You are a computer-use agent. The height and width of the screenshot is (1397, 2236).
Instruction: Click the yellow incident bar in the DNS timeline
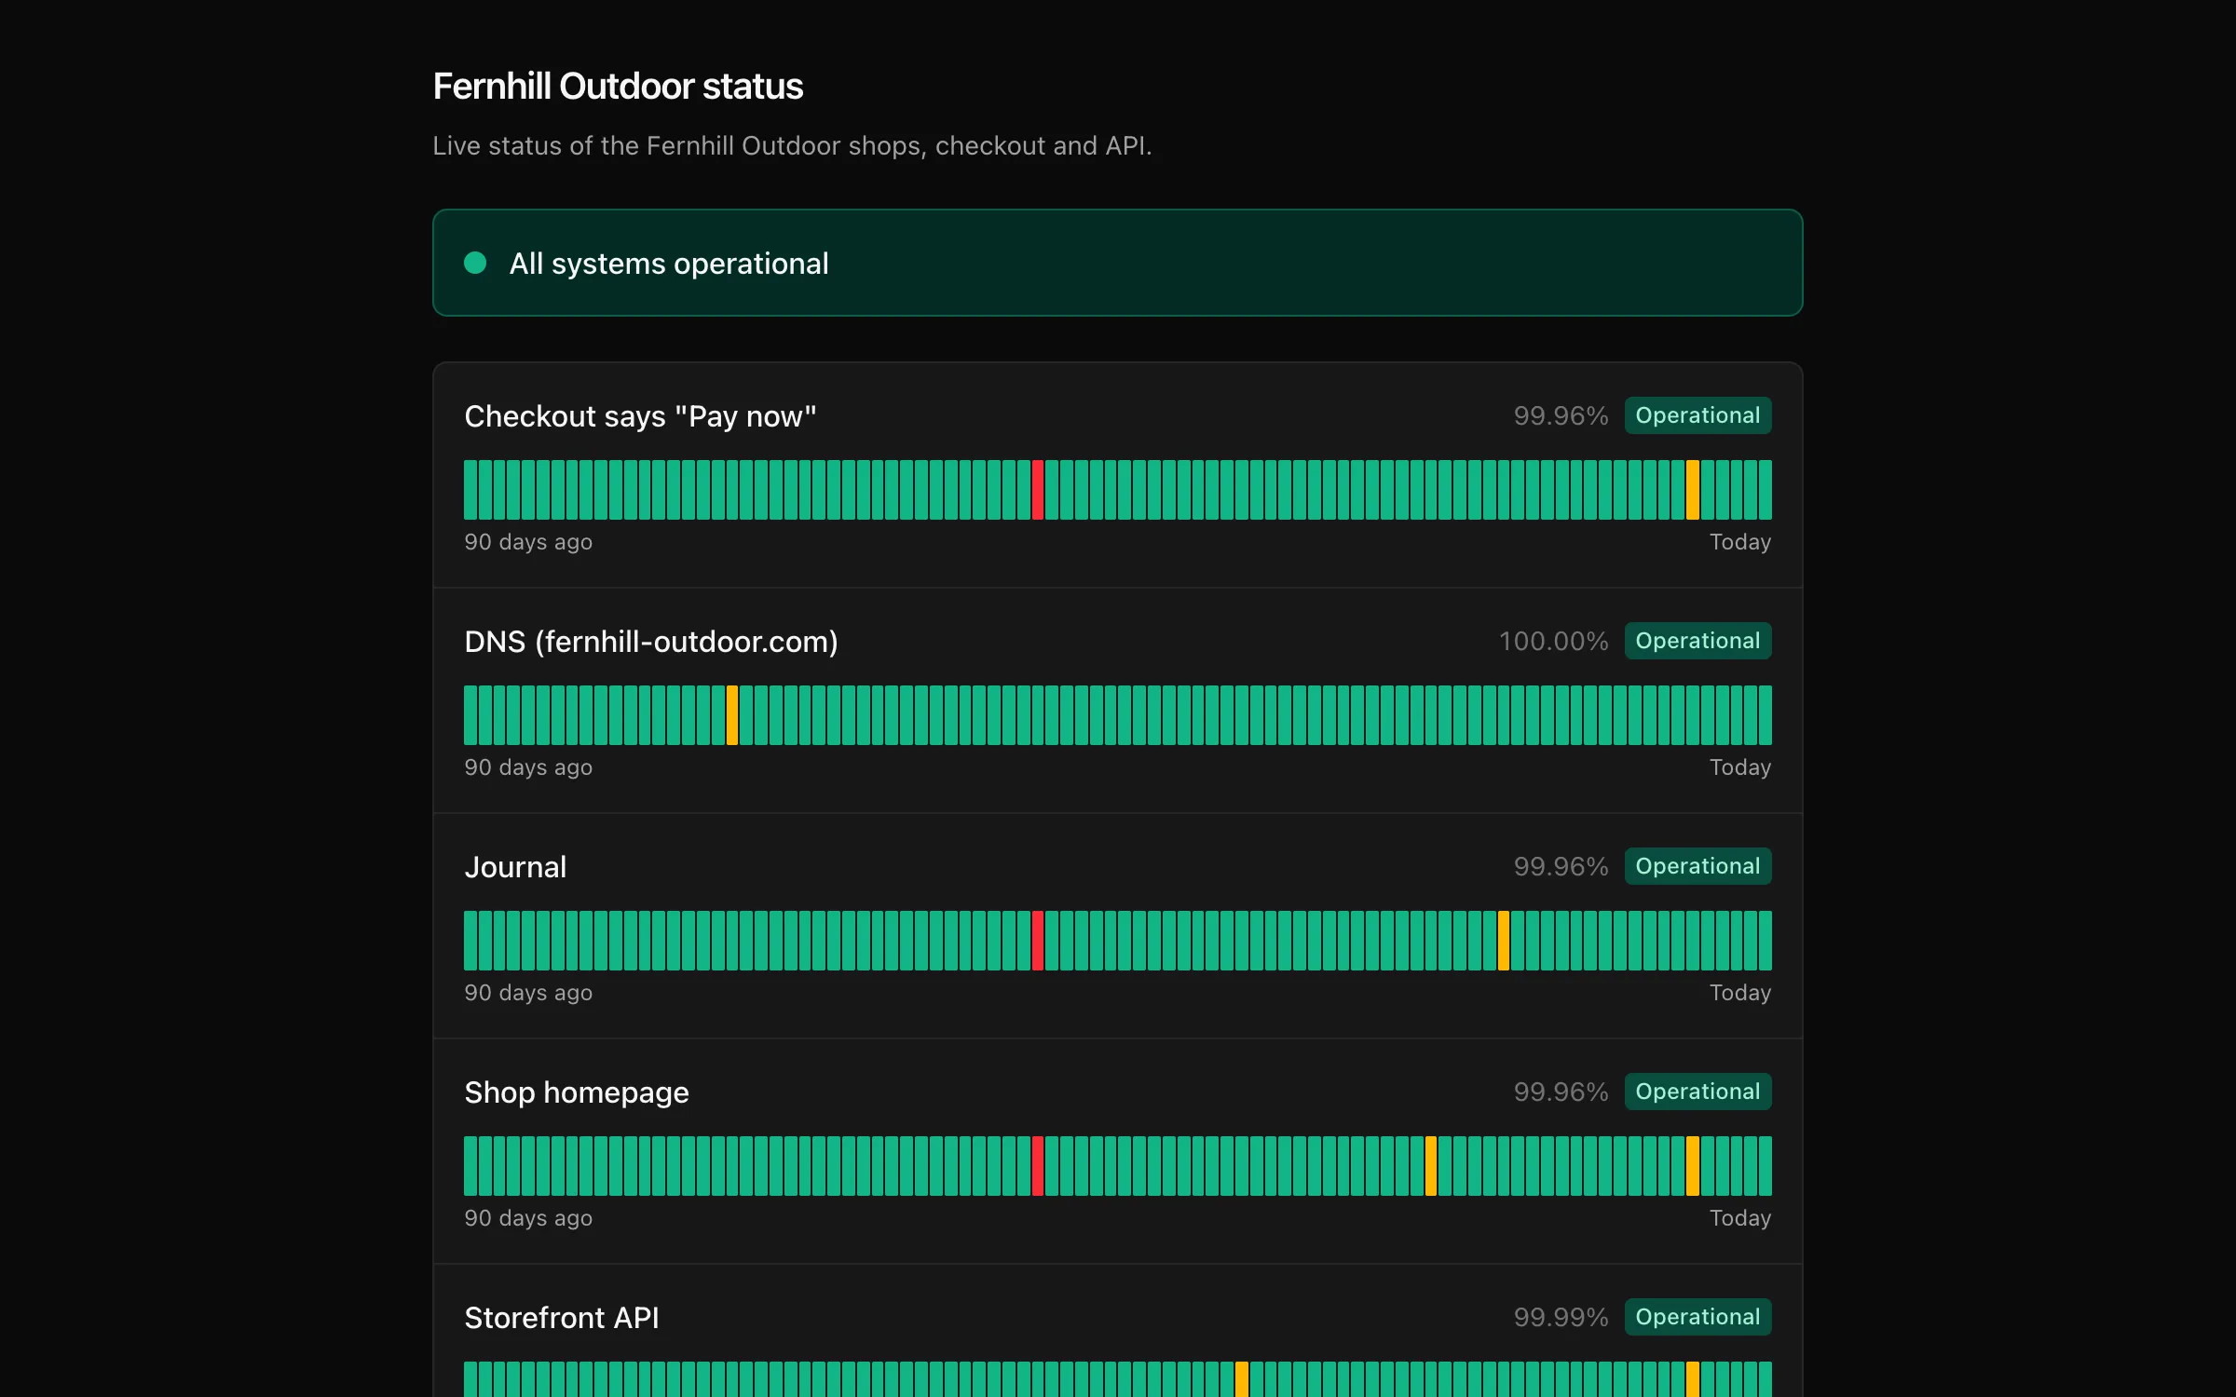(x=732, y=715)
